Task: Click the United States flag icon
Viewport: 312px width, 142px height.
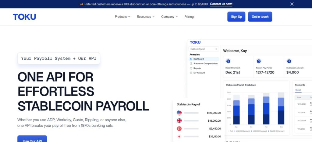Action: pyautogui.click(x=179, y=113)
